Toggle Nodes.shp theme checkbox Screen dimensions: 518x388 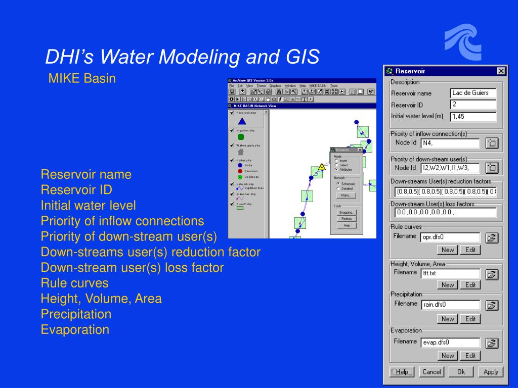pyautogui.click(x=232, y=160)
